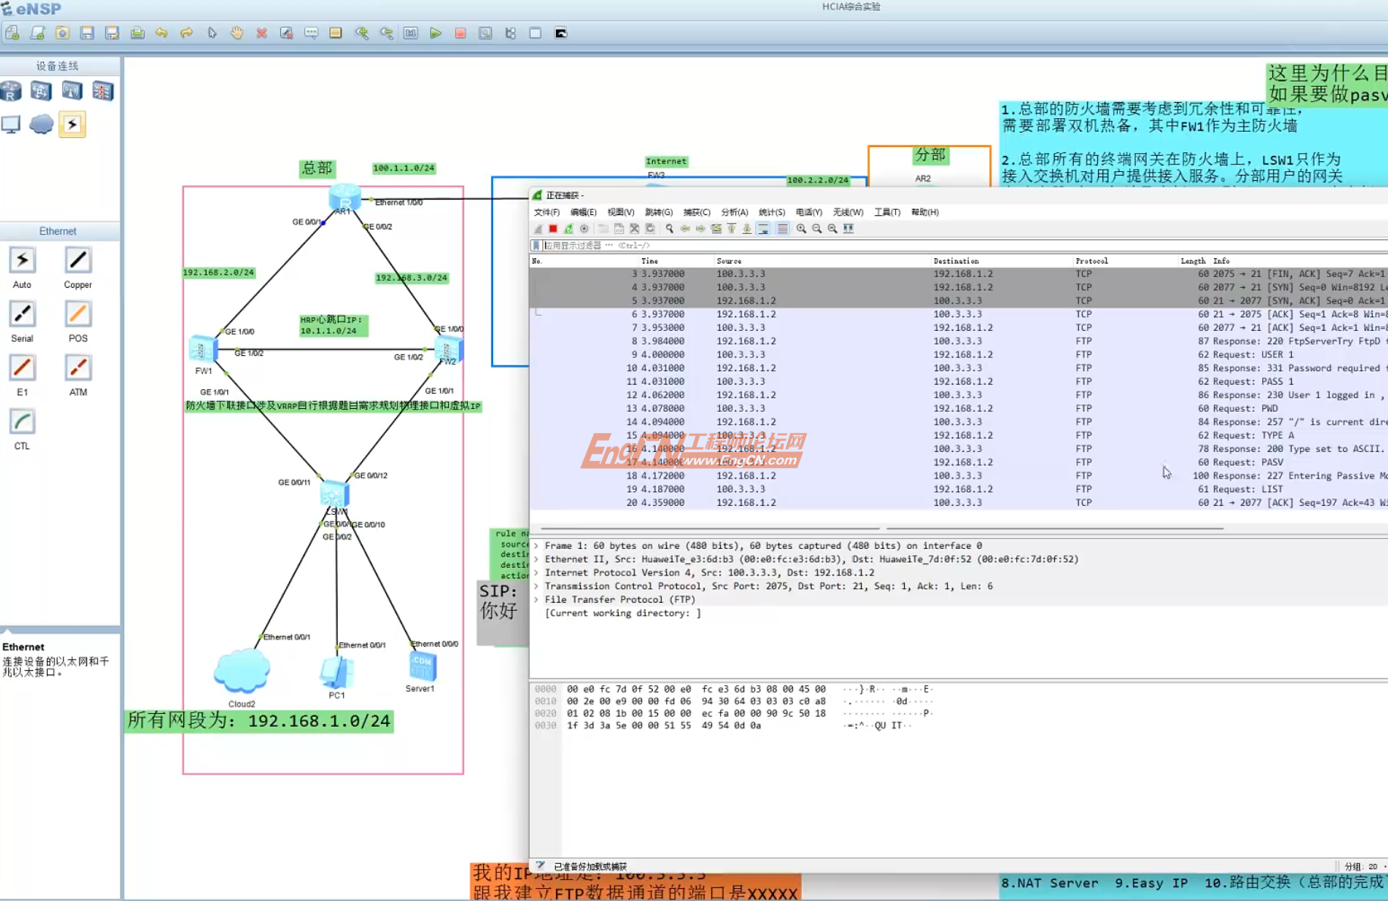Stop devices using red square in eNSP toolbar
The height and width of the screenshot is (901, 1388).
click(460, 33)
